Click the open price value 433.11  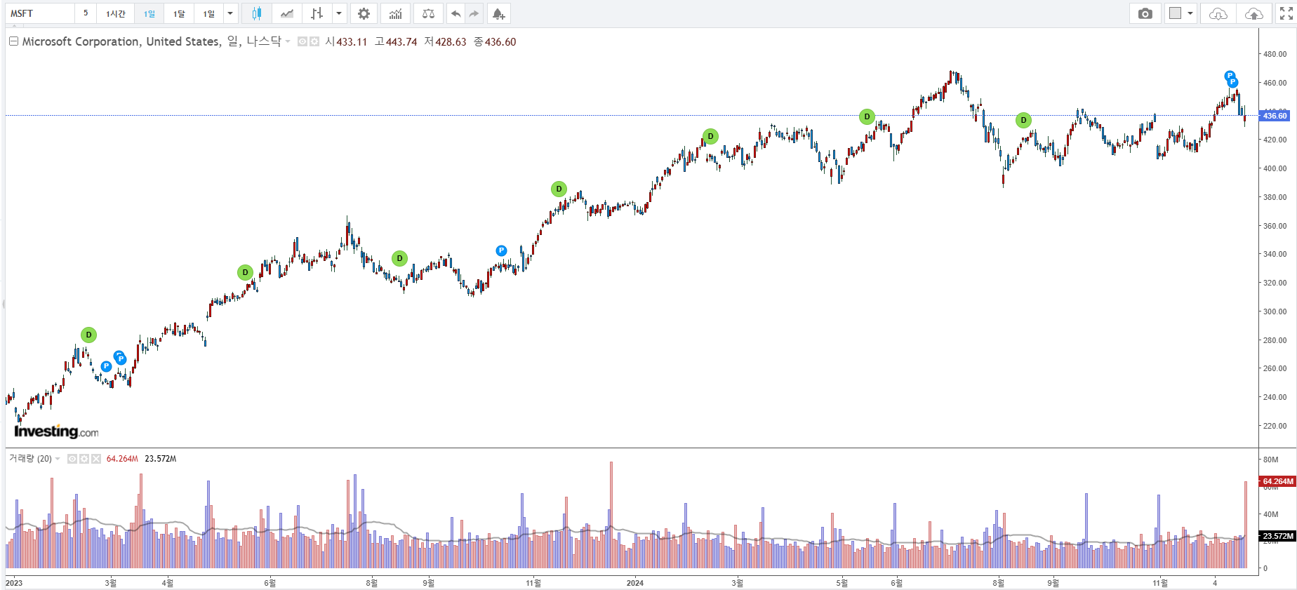pos(351,42)
